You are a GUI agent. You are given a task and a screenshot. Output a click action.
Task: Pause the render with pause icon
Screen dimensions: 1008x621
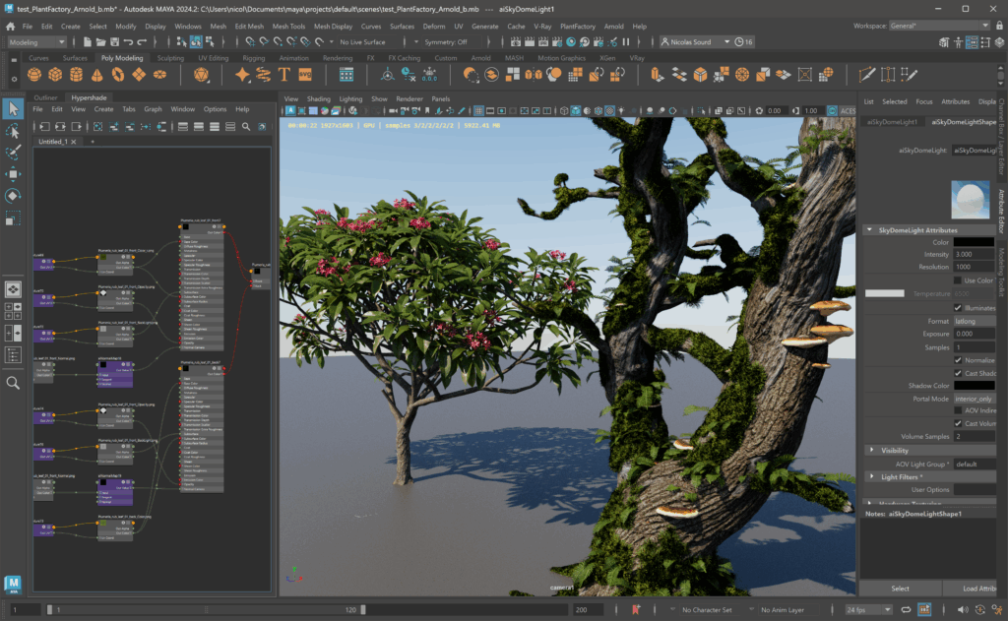(x=626, y=42)
